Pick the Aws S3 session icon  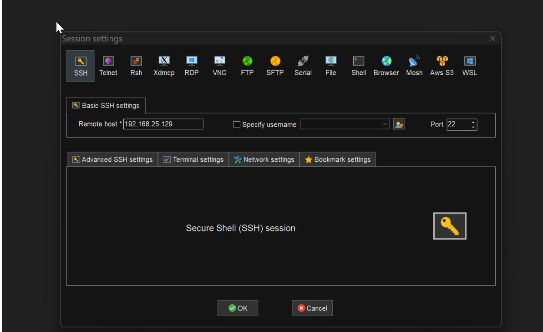442,66
